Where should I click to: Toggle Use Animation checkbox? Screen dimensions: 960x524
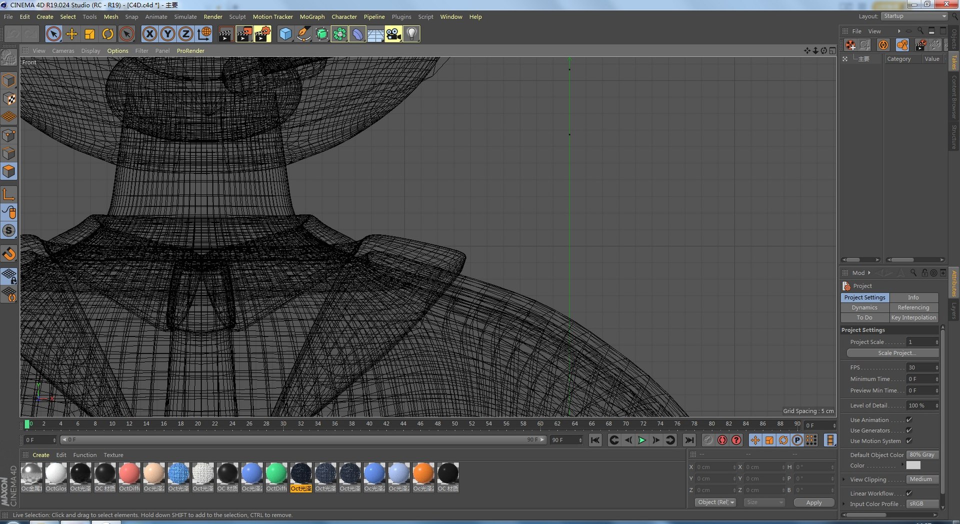(909, 420)
